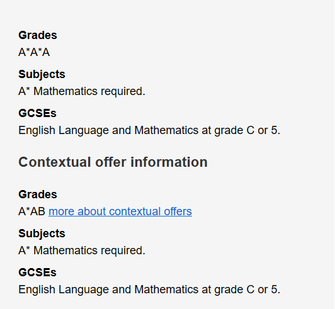Click the first GCSEs heading
335x309 pixels.
point(37,113)
